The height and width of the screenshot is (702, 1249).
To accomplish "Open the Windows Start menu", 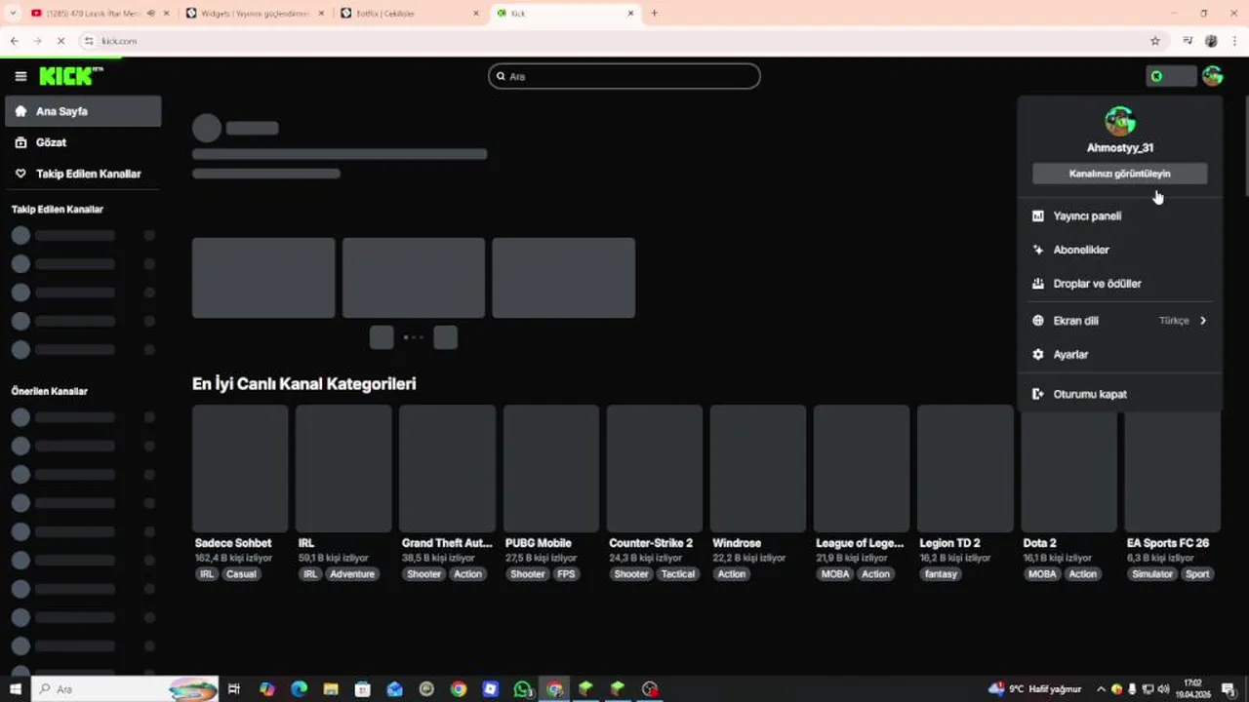I will pyautogui.click(x=16, y=689).
